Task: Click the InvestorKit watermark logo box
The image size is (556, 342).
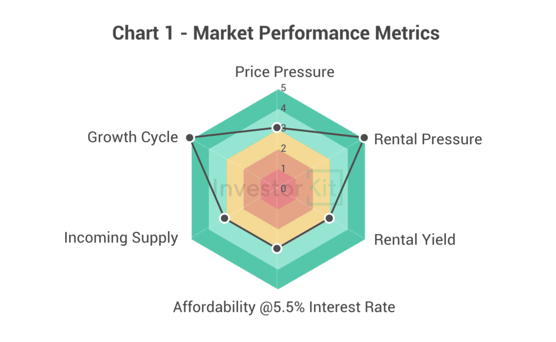Action: 324,187
